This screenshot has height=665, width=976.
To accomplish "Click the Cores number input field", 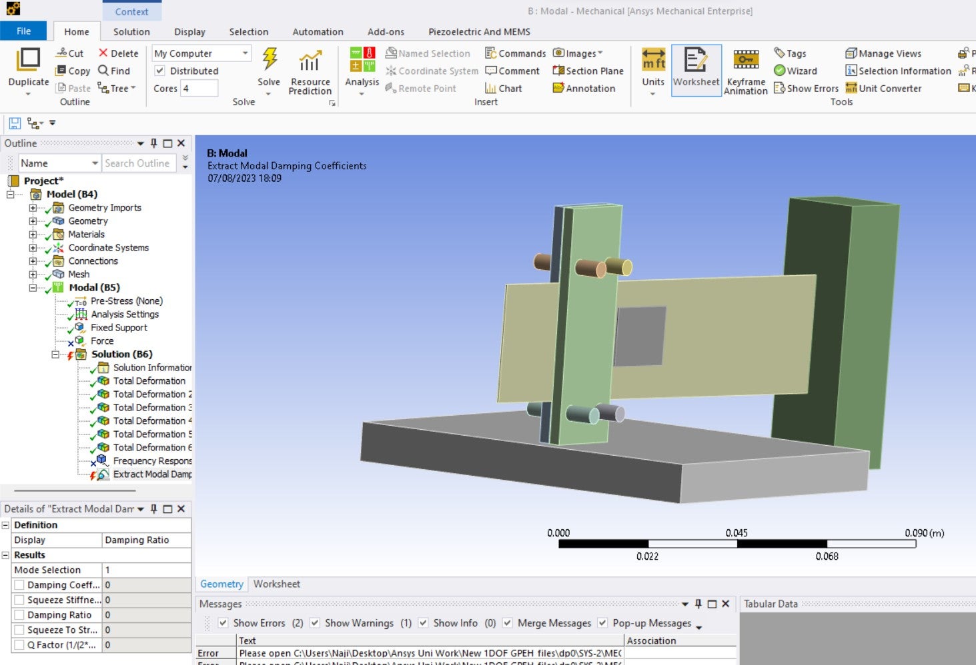I will click(x=199, y=88).
